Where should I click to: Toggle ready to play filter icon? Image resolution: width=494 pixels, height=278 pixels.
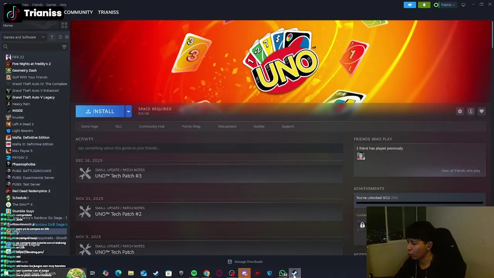coord(67,37)
